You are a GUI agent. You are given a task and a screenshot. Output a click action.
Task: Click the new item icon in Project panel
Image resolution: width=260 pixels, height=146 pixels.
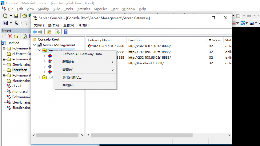[4, 36]
